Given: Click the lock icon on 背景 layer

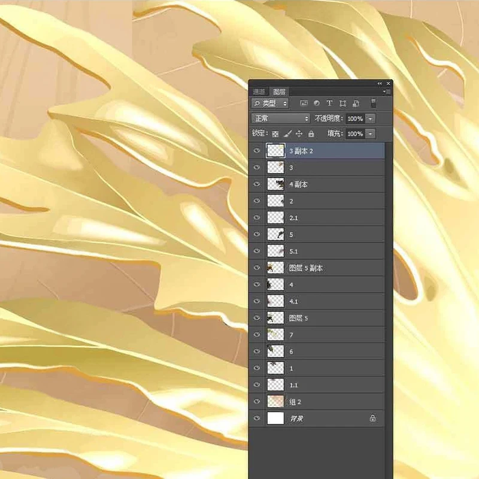Looking at the screenshot, I should click(x=372, y=418).
